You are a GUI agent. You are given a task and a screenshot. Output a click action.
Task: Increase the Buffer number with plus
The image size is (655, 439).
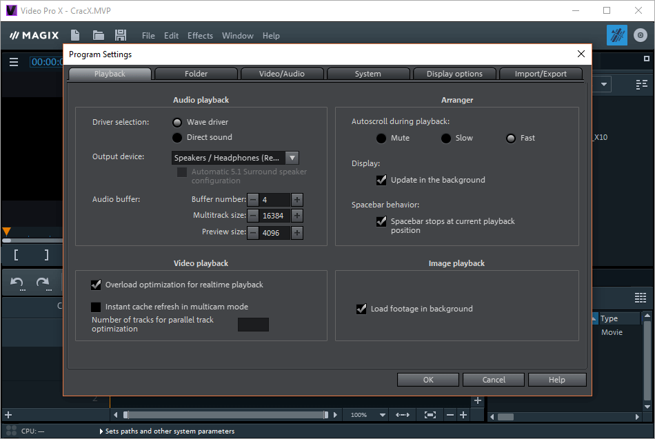[296, 200]
